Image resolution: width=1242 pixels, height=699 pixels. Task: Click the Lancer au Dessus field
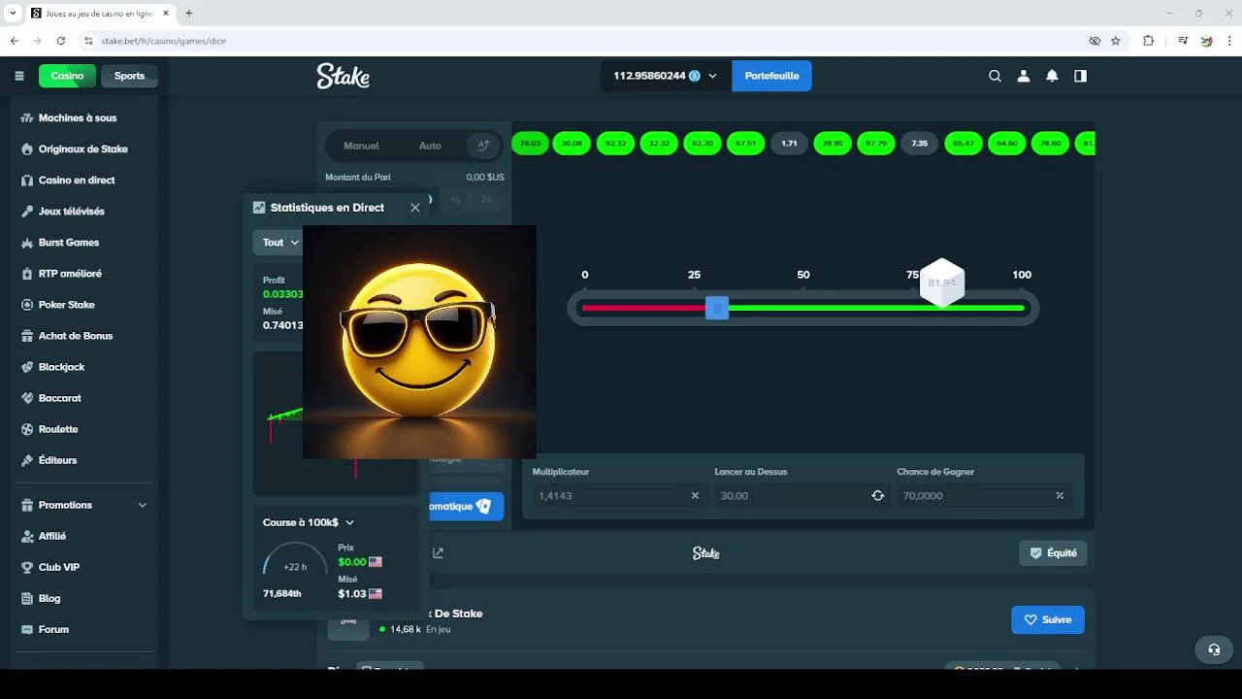(x=801, y=495)
